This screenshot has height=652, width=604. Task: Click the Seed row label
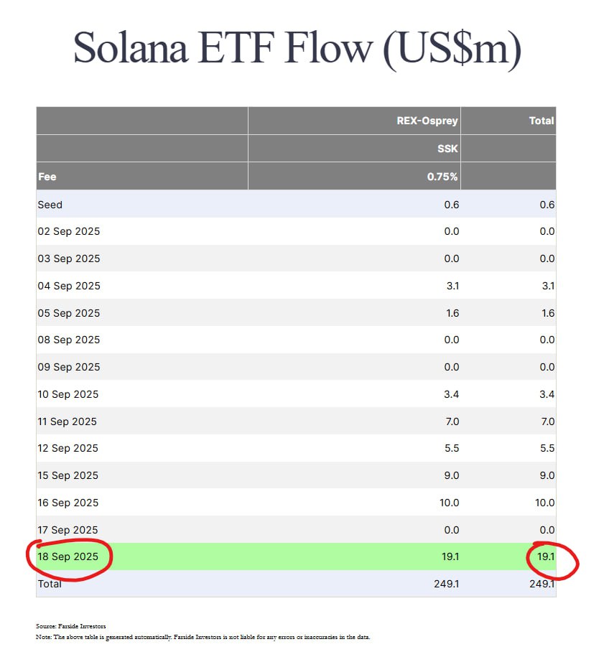click(50, 205)
